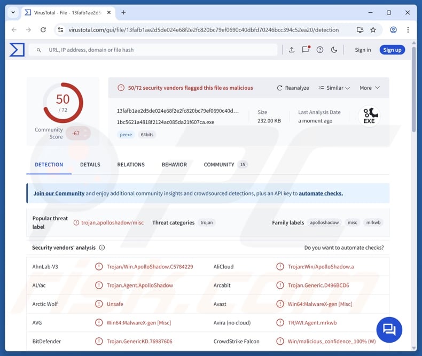Bookmark this page with star icon
422x356 pixels.
click(373, 30)
